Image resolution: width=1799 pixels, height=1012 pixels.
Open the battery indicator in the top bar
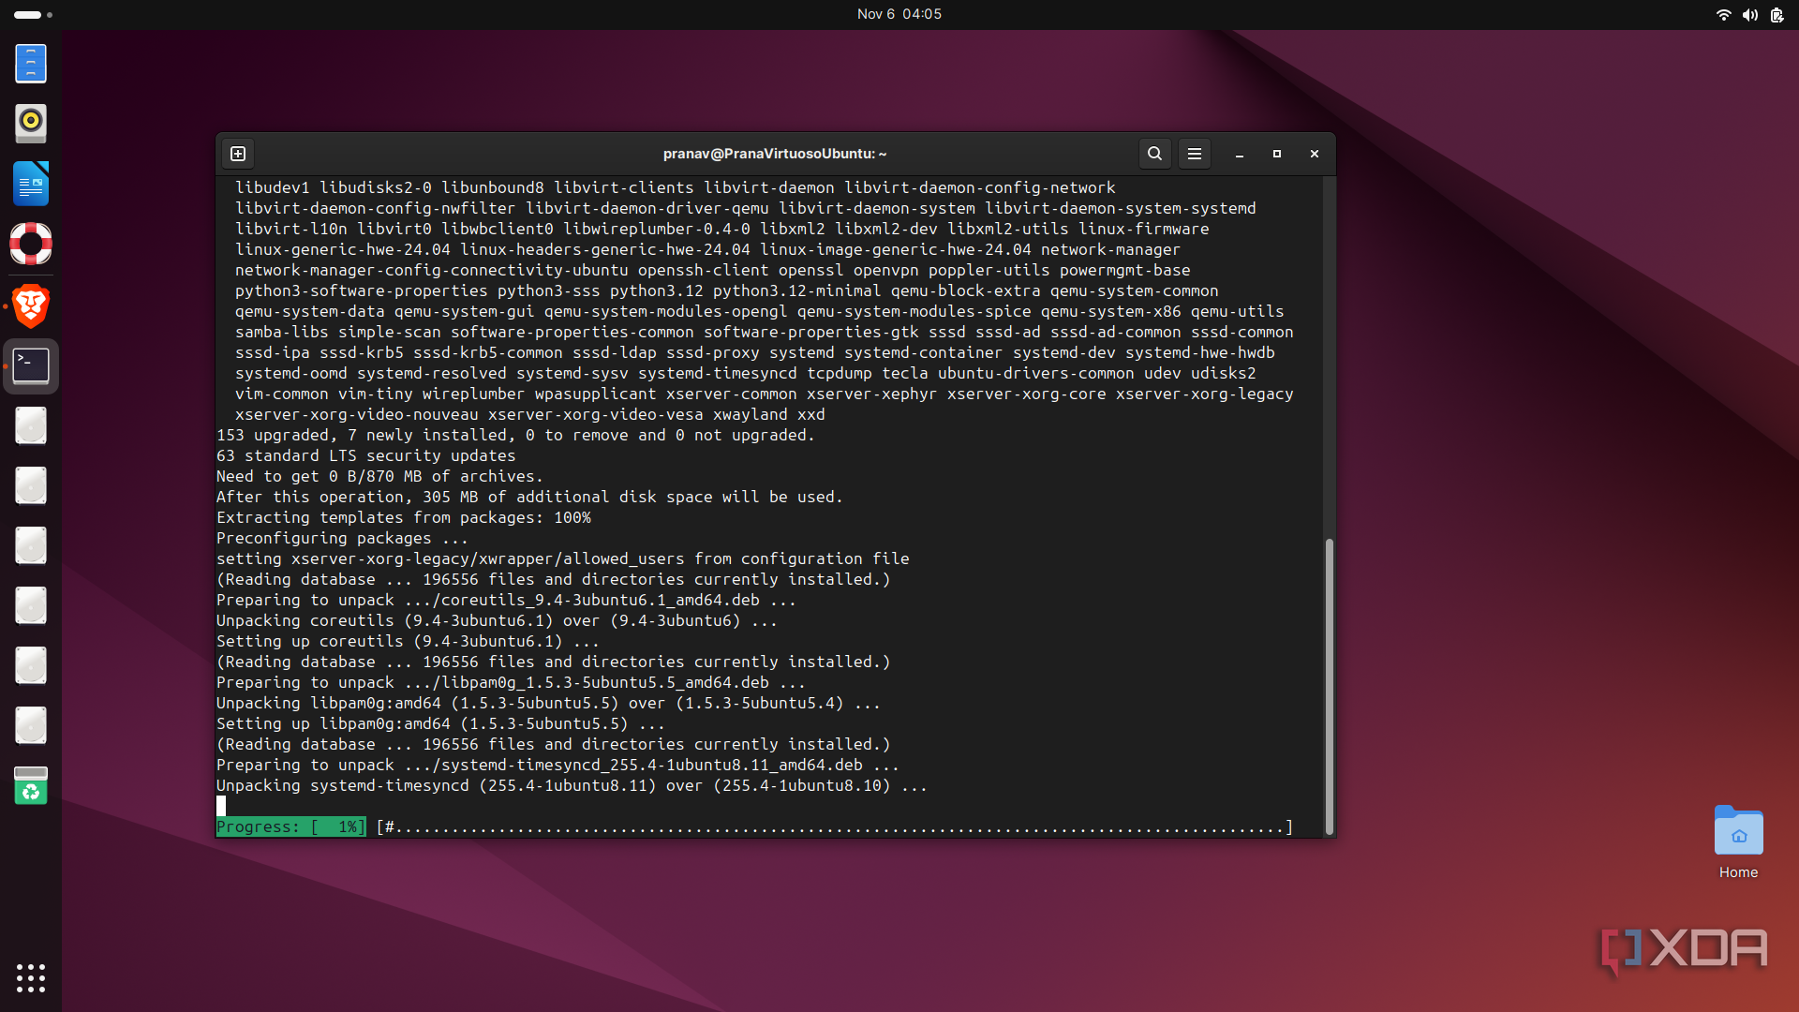click(x=1777, y=14)
